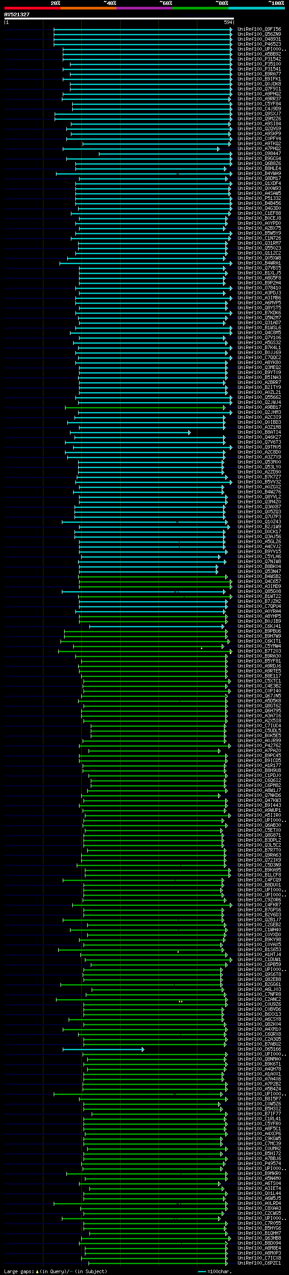Select the UniRef100_B4VWA9 label

click(x=259, y=173)
